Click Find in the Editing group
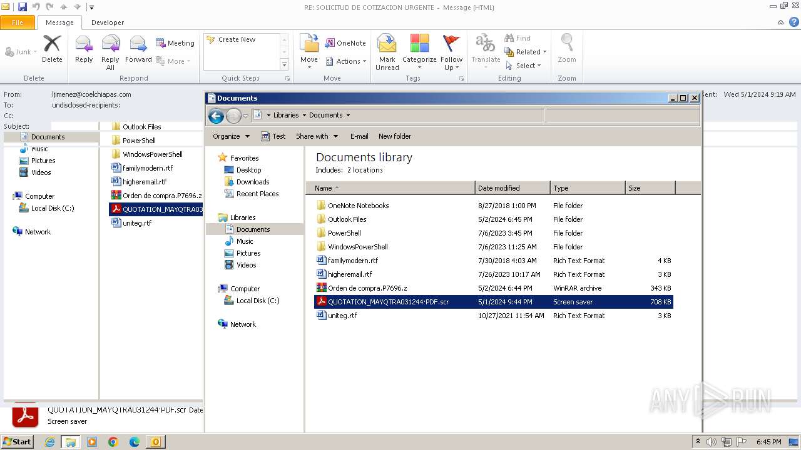 (518, 38)
